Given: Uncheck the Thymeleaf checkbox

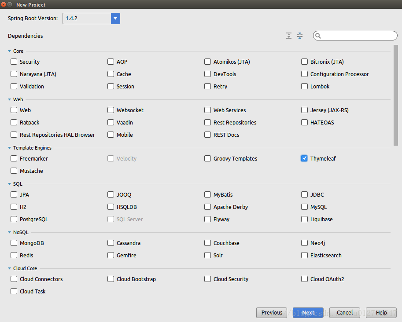Looking at the screenshot, I should point(304,158).
